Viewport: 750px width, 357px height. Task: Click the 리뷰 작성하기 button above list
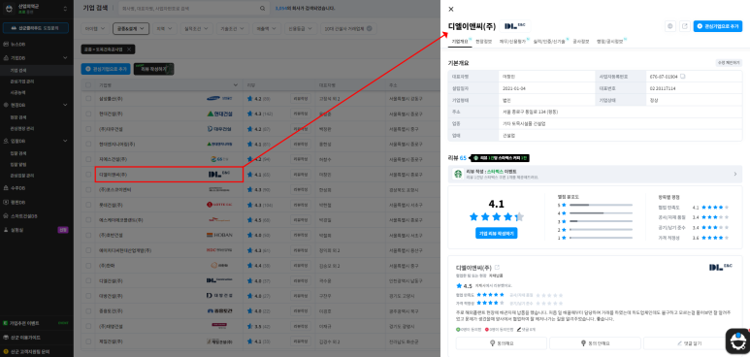(x=153, y=70)
